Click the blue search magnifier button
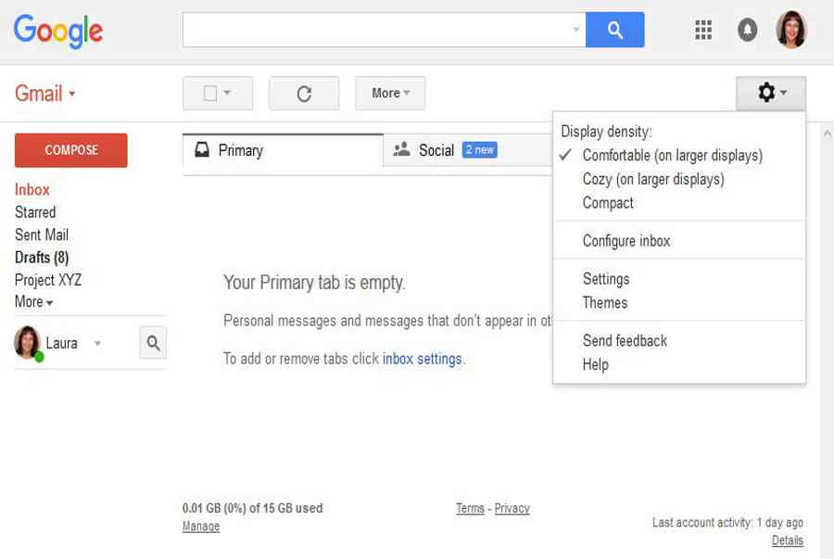Image resolution: width=834 pixels, height=559 pixels. click(615, 30)
